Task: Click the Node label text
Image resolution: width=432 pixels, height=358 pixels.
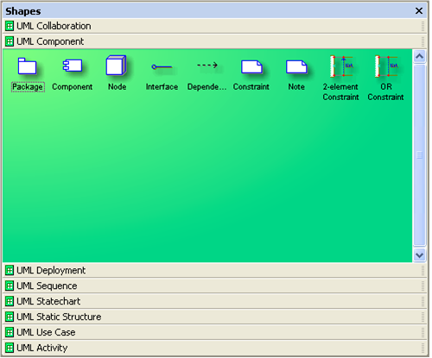Action: click(117, 87)
